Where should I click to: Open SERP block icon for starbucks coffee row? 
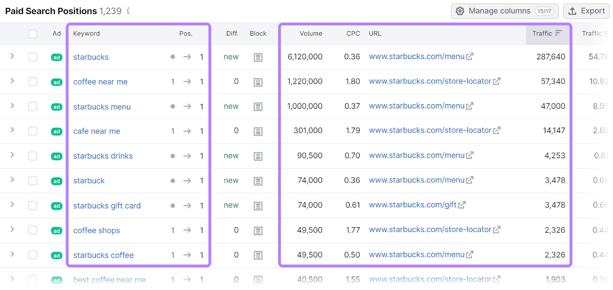point(258,255)
